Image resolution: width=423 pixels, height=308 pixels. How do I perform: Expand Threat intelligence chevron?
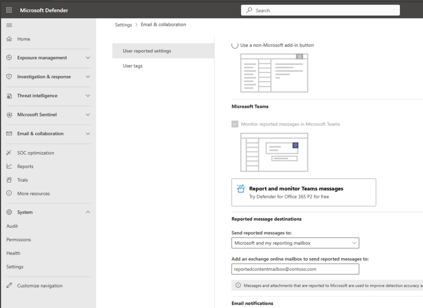tap(88, 96)
